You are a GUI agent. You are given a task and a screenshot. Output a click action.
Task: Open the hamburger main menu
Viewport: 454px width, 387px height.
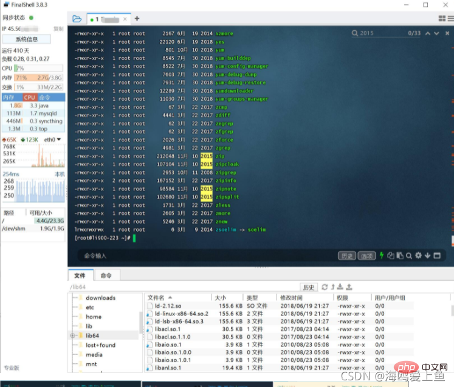[x=451, y=18]
